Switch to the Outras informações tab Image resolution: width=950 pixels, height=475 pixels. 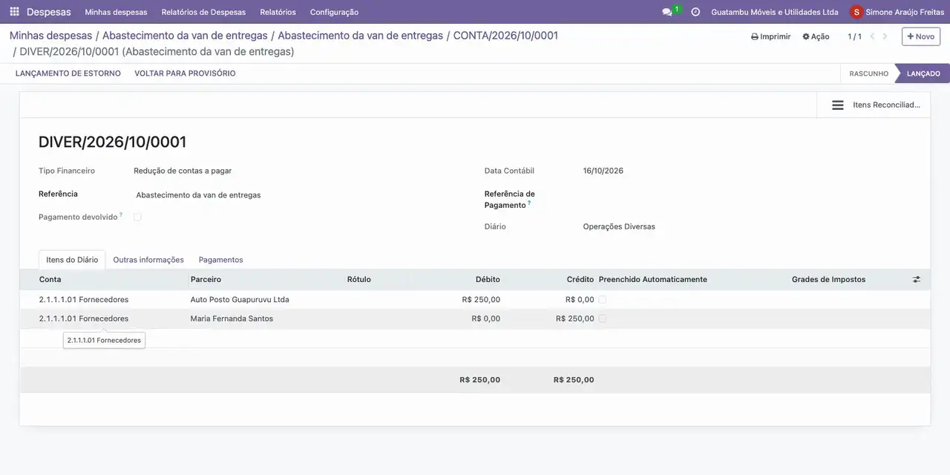148,260
